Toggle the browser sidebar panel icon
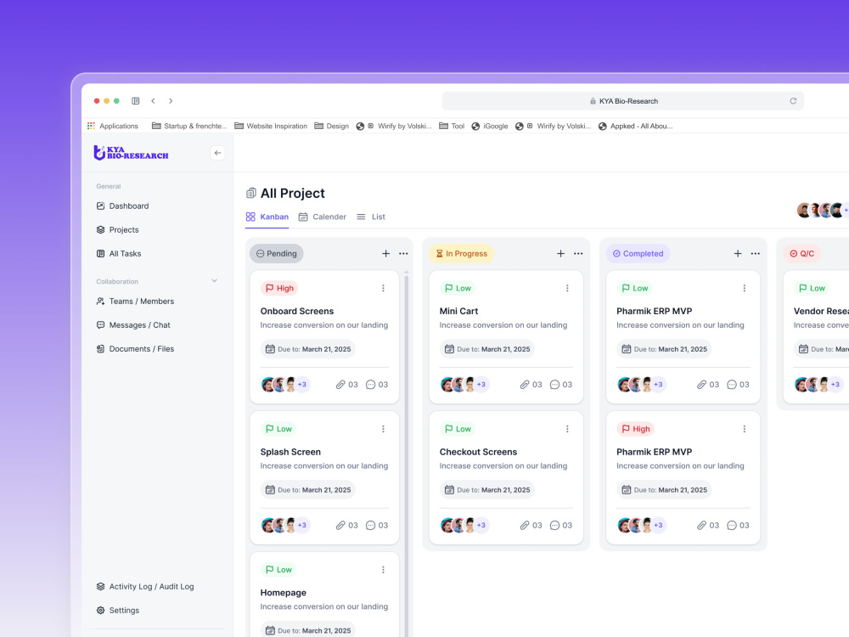The width and height of the screenshot is (849, 637). 135,101
